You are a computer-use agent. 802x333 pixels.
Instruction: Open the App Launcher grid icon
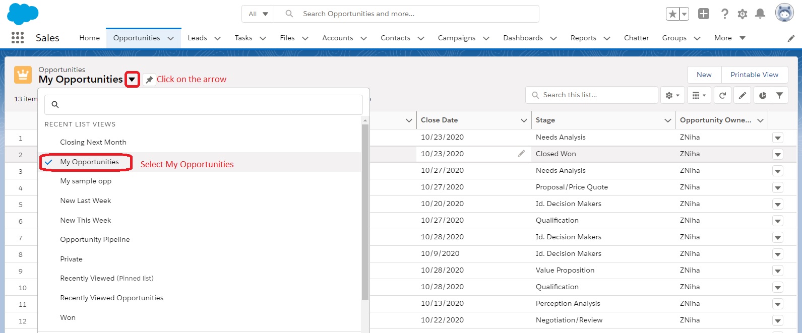tap(18, 38)
